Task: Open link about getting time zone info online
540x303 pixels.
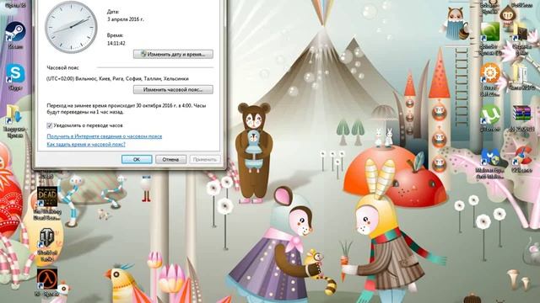Action: coord(105,136)
